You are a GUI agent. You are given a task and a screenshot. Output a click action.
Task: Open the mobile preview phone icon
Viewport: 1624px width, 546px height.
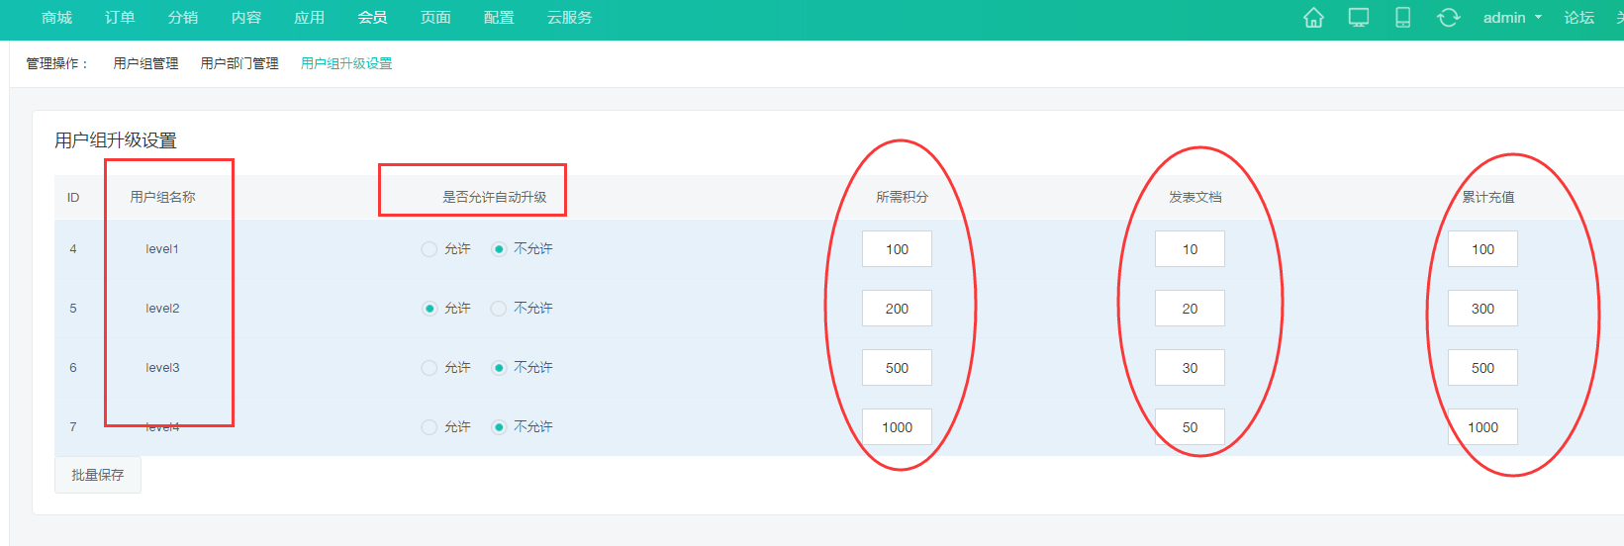(1402, 18)
